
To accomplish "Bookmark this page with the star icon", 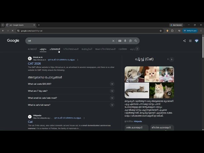I will click(161, 31).
